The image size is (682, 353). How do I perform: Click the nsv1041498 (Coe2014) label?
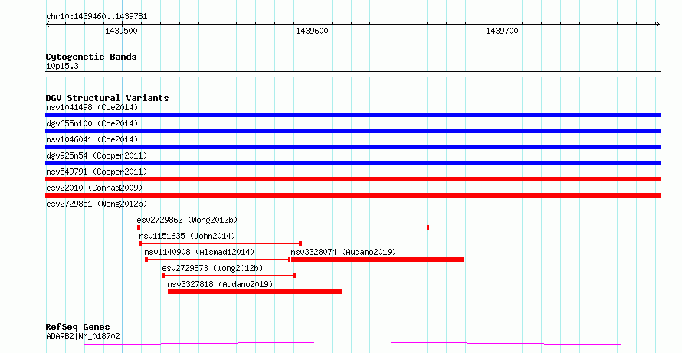pos(92,107)
